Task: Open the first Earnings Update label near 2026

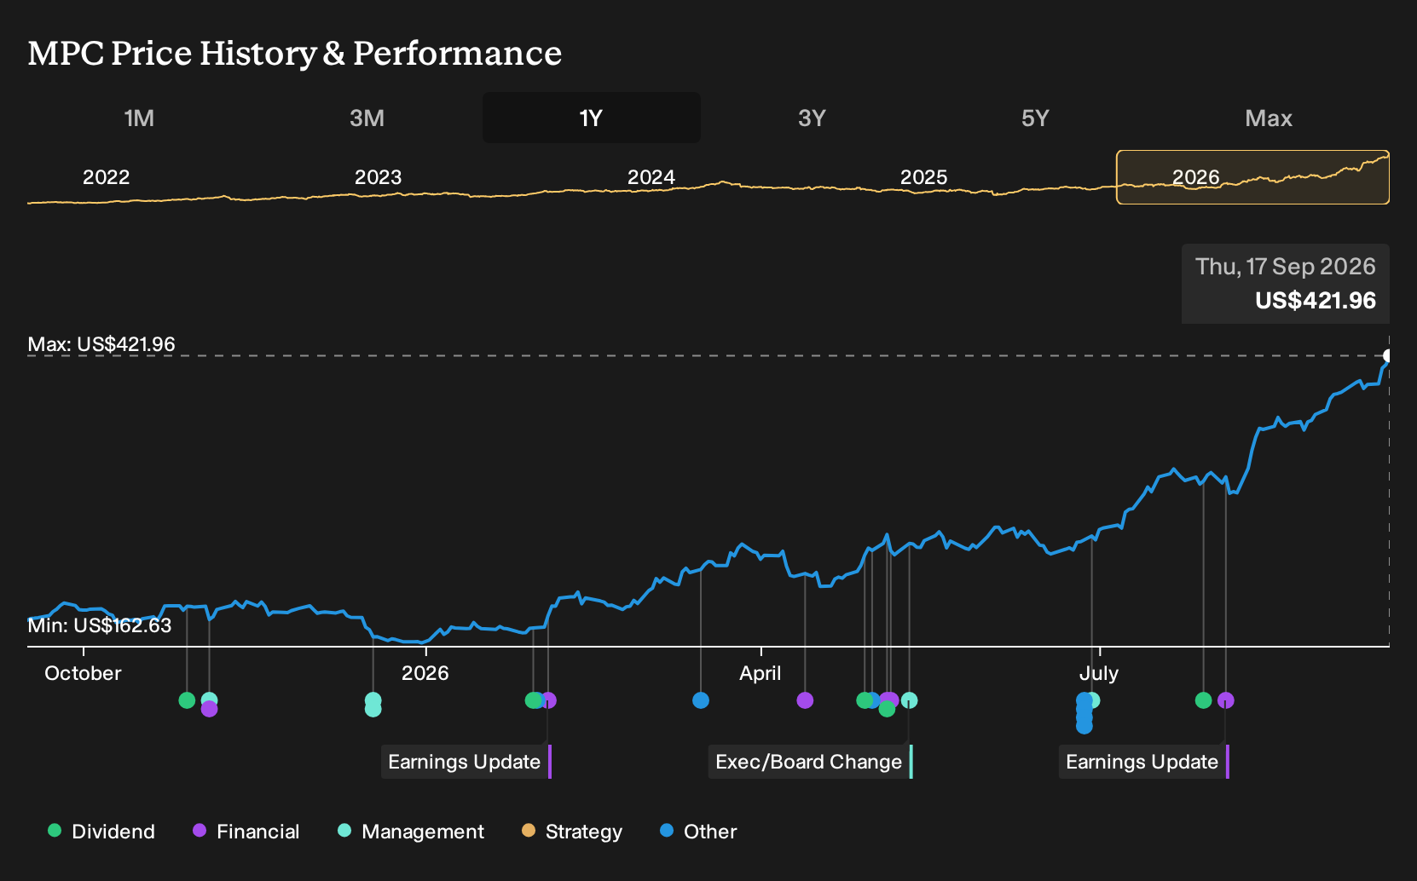Action: pyautogui.click(x=466, y=762)
